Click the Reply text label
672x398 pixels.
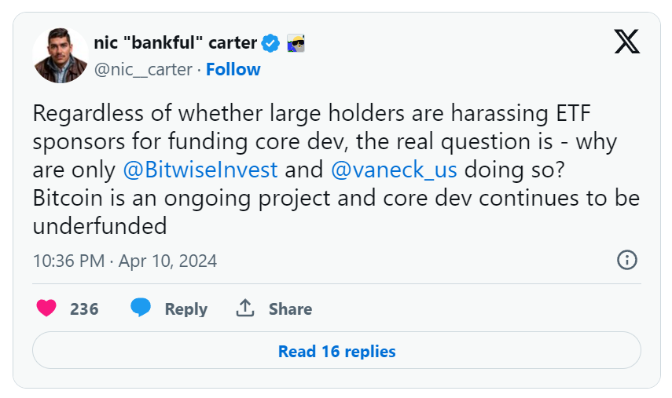(x=185, y=309)
